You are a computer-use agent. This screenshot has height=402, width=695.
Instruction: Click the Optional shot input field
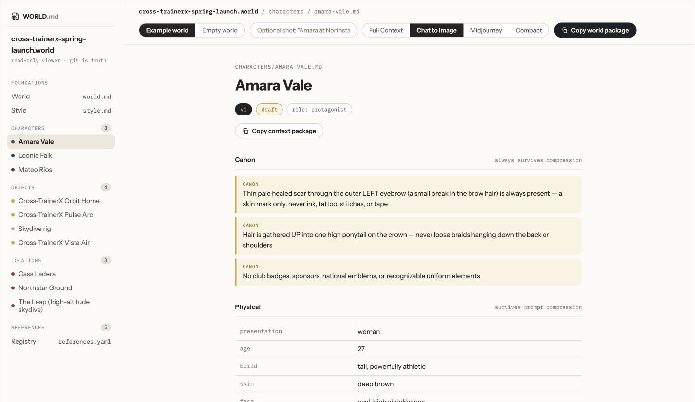click(x=303, y=30)
